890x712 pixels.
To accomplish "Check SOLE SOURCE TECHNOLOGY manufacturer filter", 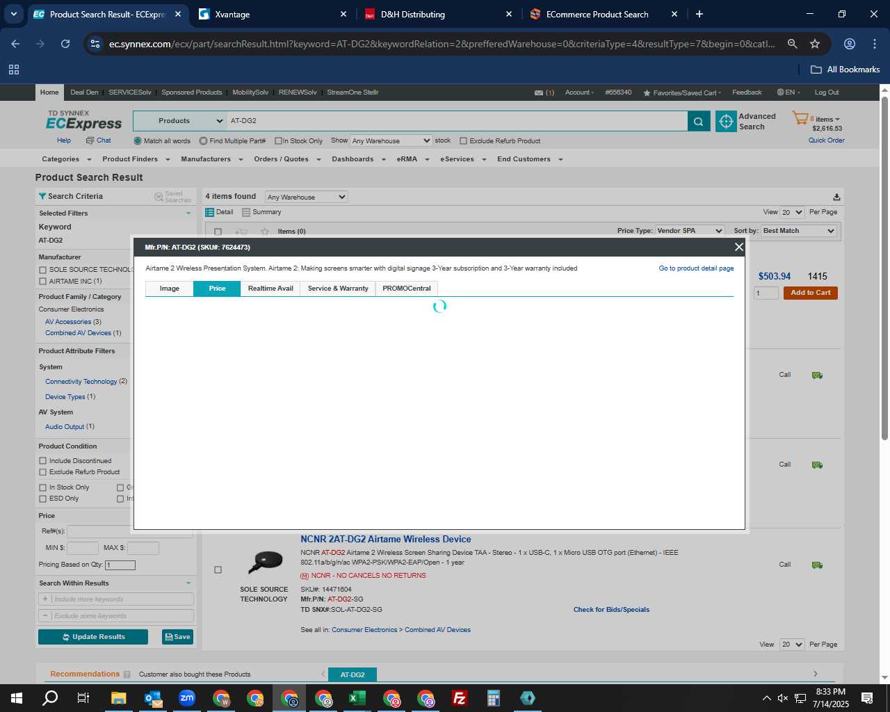I will click(43, 270).
